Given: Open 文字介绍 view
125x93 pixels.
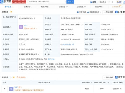Looking at the screenshot, I should coord(81,12).
